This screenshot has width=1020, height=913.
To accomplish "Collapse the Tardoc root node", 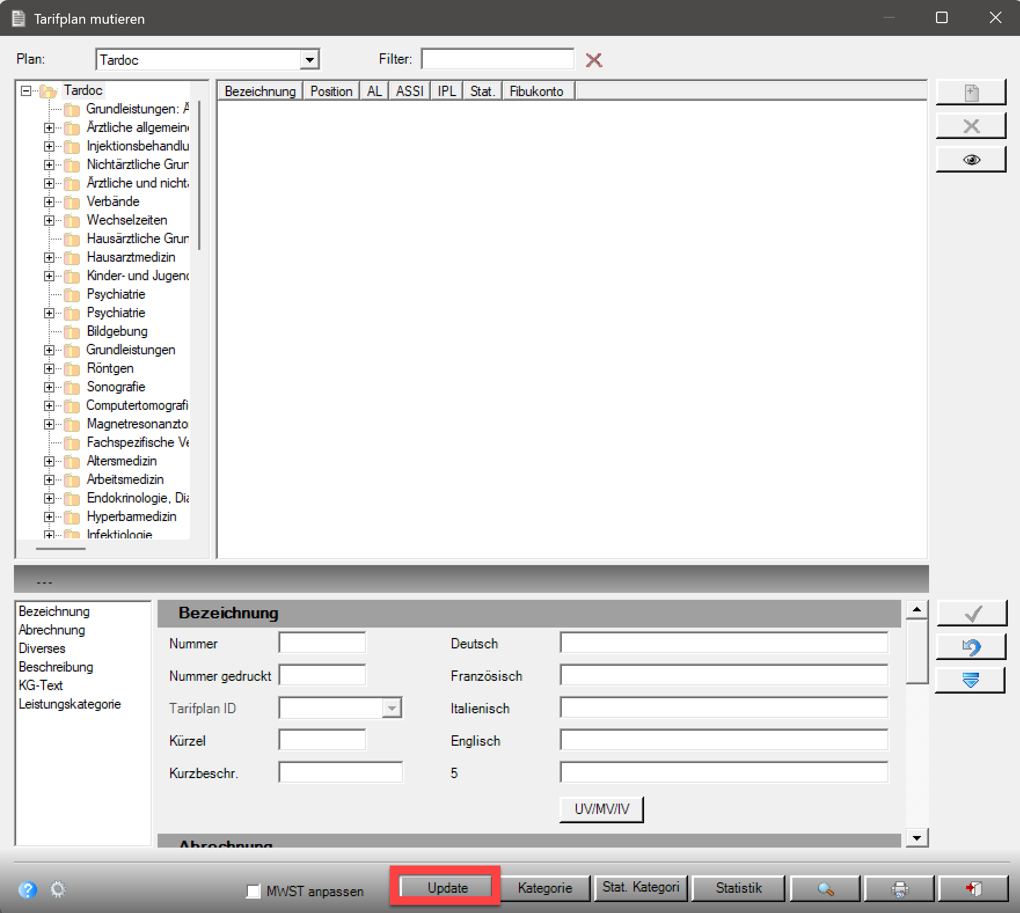I will 25,91.
